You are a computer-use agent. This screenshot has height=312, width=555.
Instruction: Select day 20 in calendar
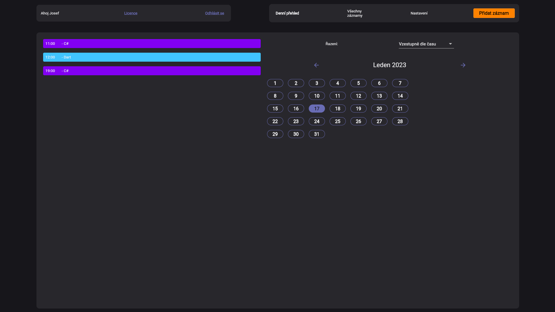pyautogui.click(x=379, y=109)
